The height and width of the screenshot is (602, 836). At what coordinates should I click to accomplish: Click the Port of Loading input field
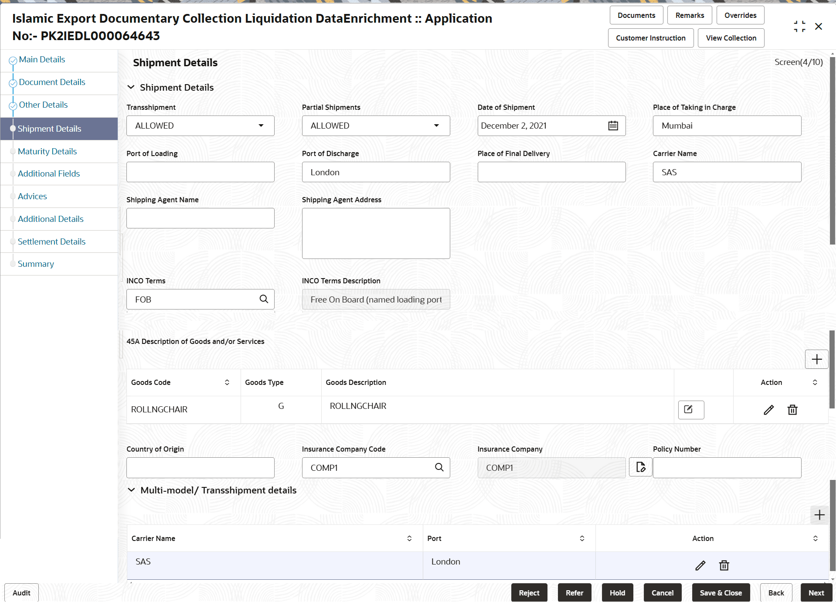pos(200,172)
